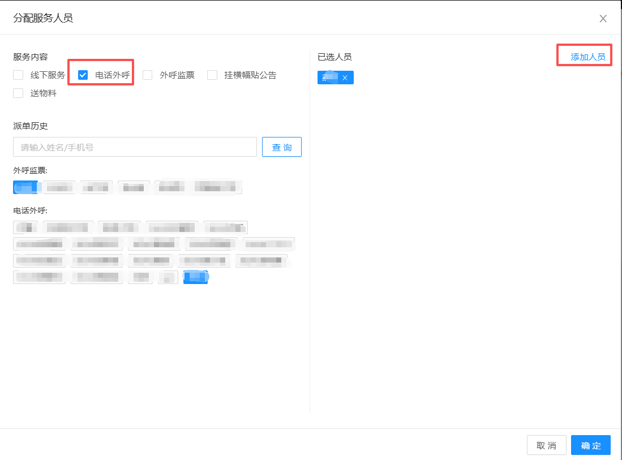The height and width of the screenshot is (460, 622).
Task: Choose the small grey tag left of blue 电话外呼 tag
Action: tap(168, 277)
